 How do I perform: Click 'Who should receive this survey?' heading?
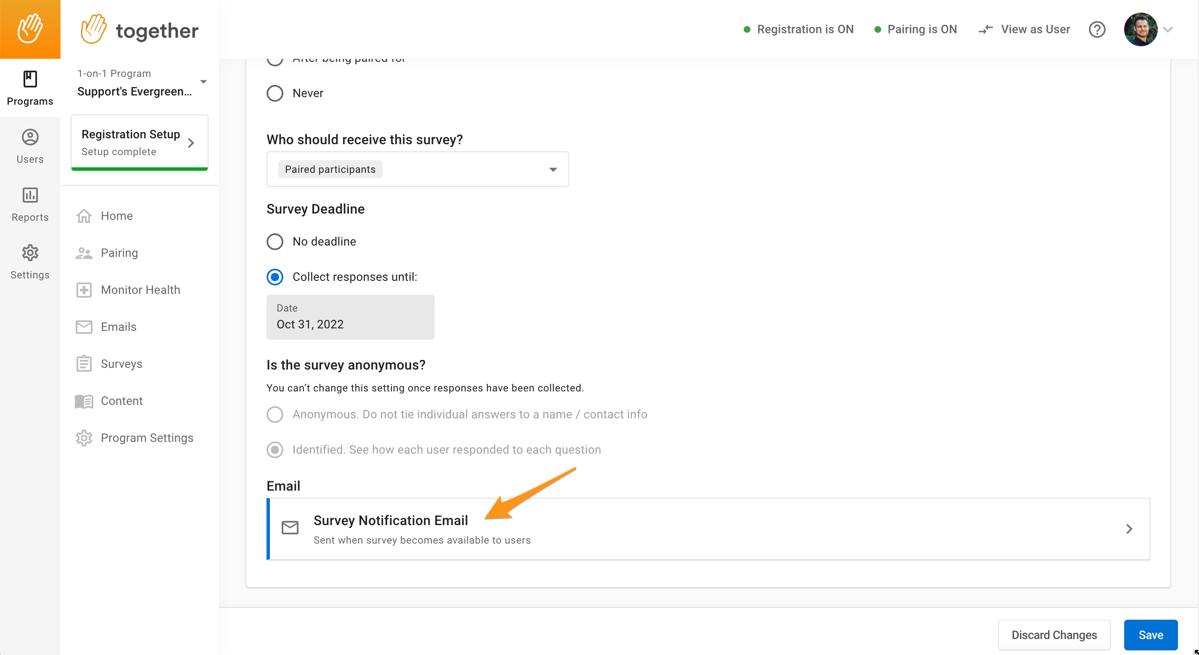click(364, 140)
